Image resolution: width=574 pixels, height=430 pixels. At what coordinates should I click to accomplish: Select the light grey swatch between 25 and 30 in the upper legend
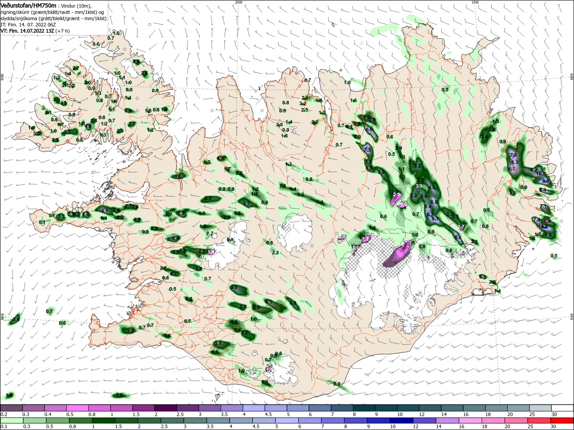point(540,408)
